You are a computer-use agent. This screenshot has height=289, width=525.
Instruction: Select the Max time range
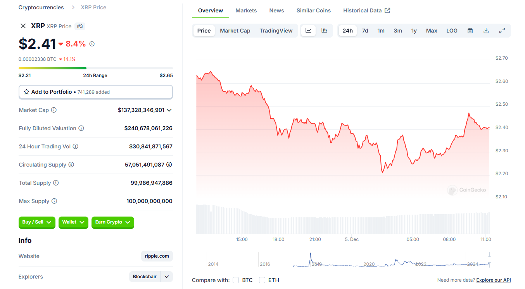[x=432, y=31]
